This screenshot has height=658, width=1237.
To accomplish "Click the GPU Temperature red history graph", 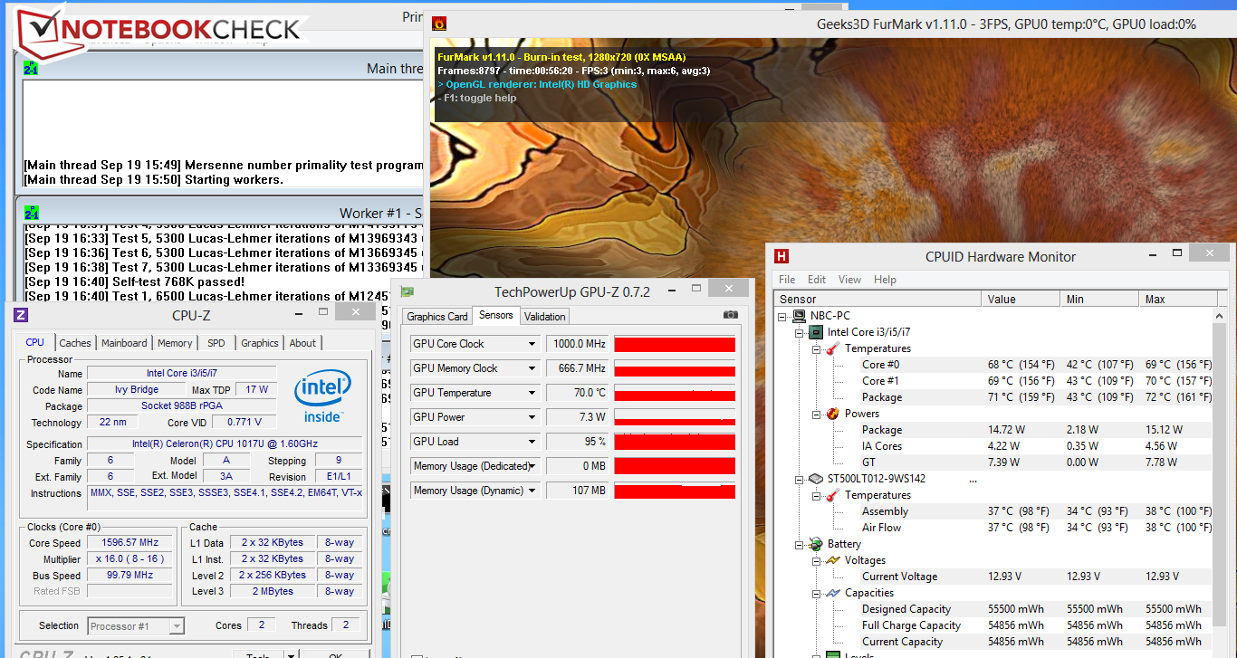I will point(675,393).
